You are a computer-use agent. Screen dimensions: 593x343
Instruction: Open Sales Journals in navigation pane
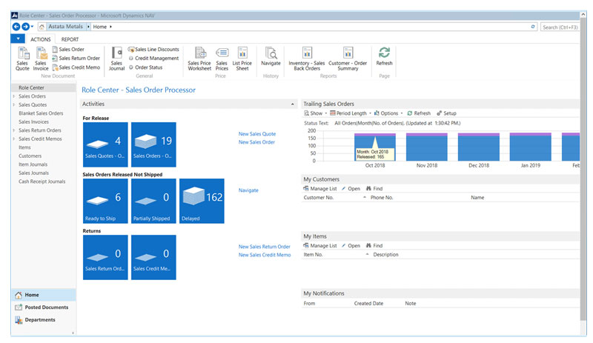click(x=33, y=173)
